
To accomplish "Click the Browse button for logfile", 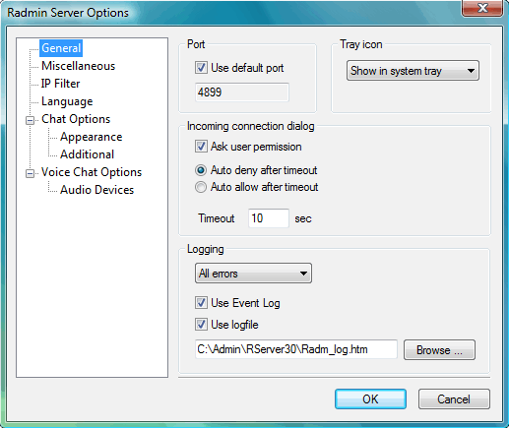I will coord(439,350).
